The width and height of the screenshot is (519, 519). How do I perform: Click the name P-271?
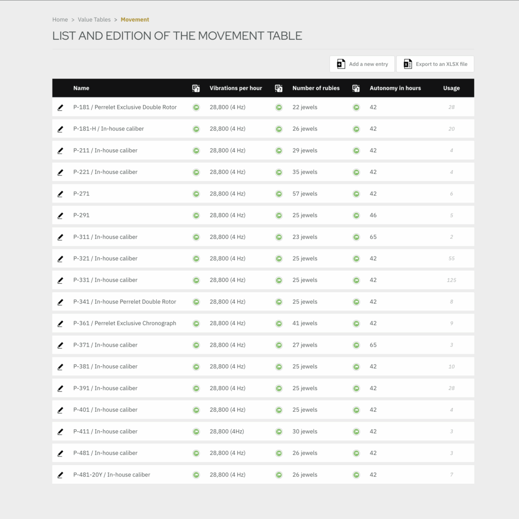coord(82,193)
